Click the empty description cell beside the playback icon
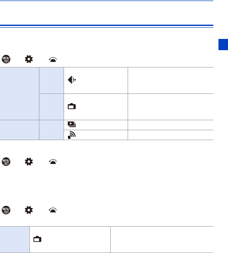The width and height of the screenshot is (228, 253). (171, 125)
